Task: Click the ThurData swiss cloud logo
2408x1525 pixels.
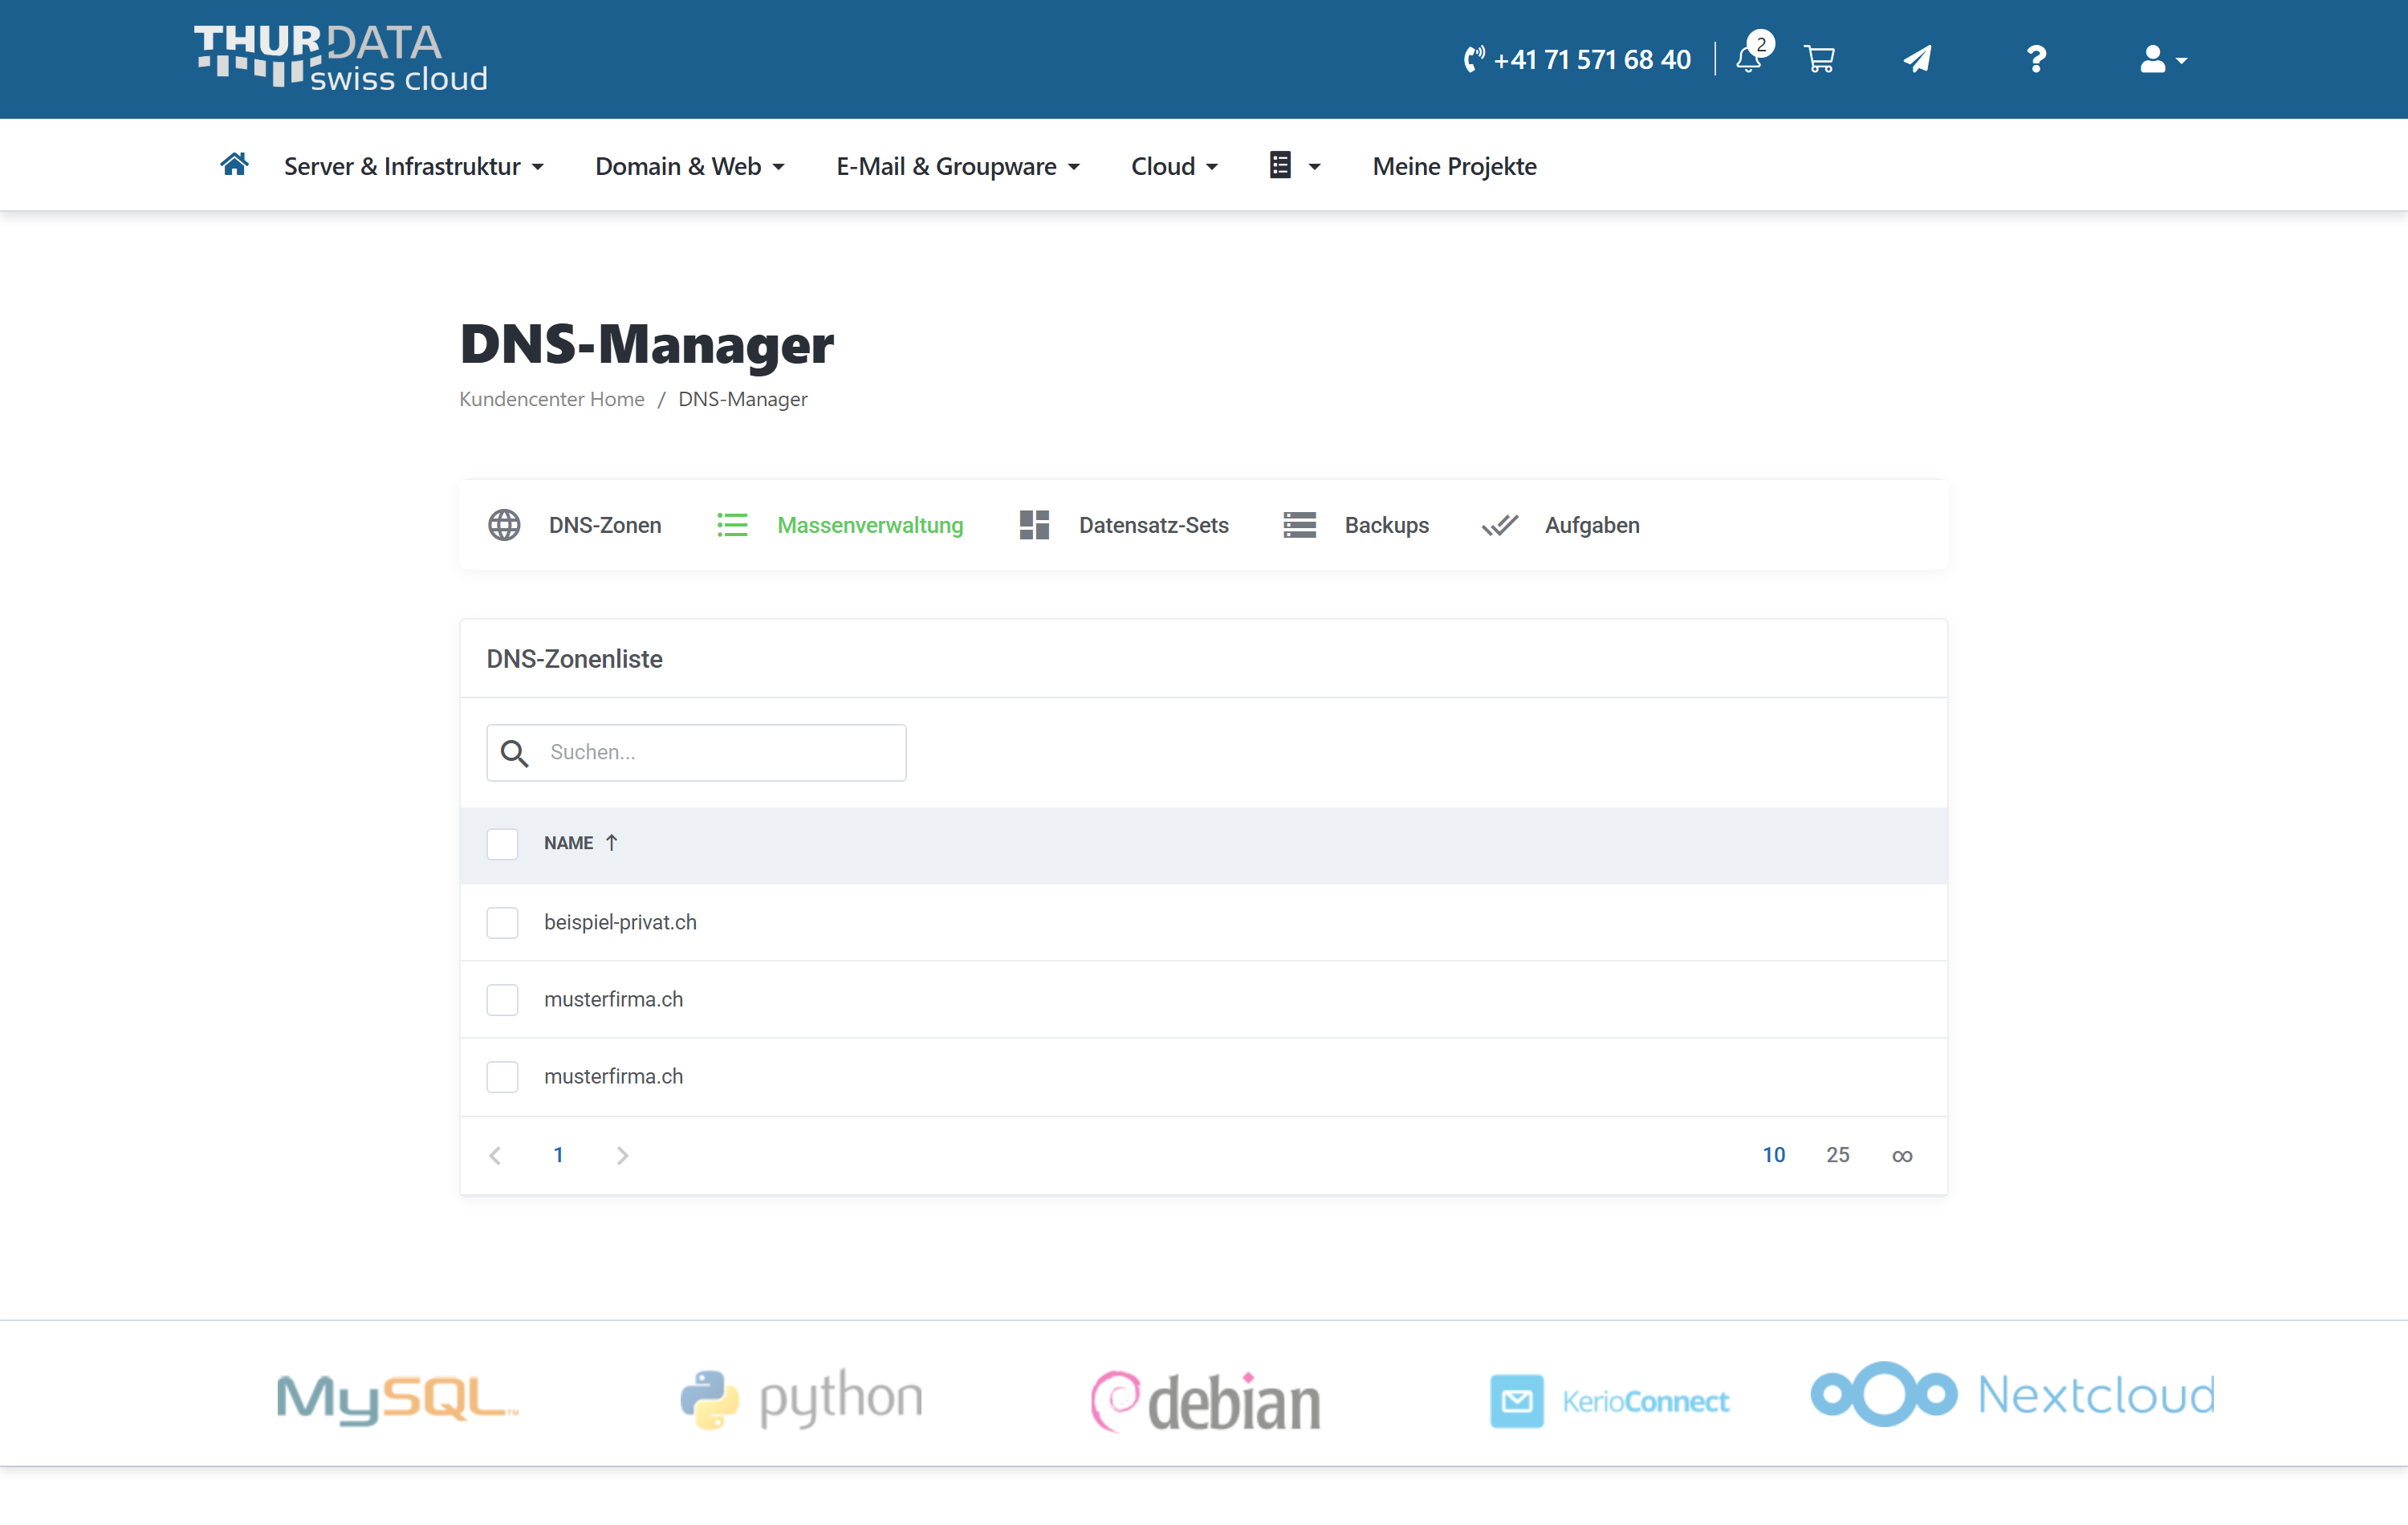Action: 340,59
